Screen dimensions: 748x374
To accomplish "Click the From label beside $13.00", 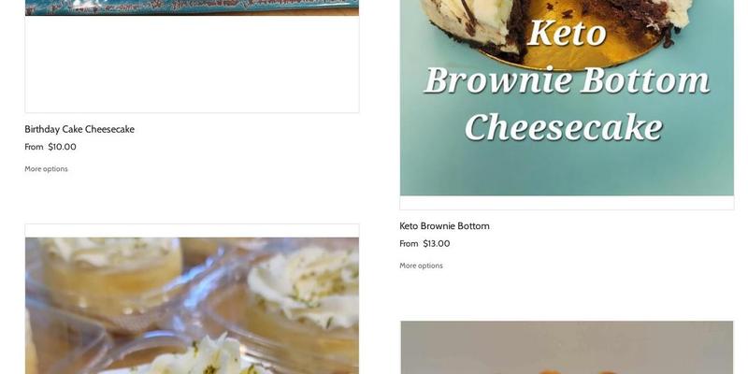I will 409,244.
